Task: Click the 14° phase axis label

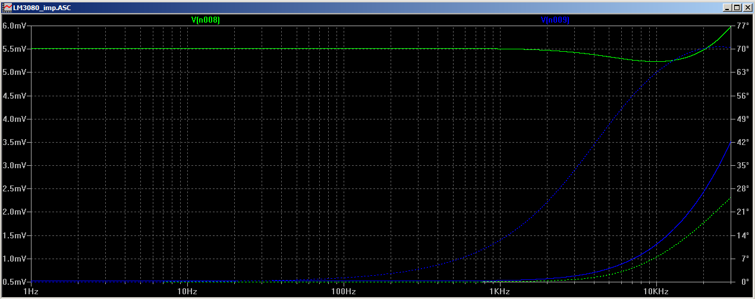Action: click(742, 235)
